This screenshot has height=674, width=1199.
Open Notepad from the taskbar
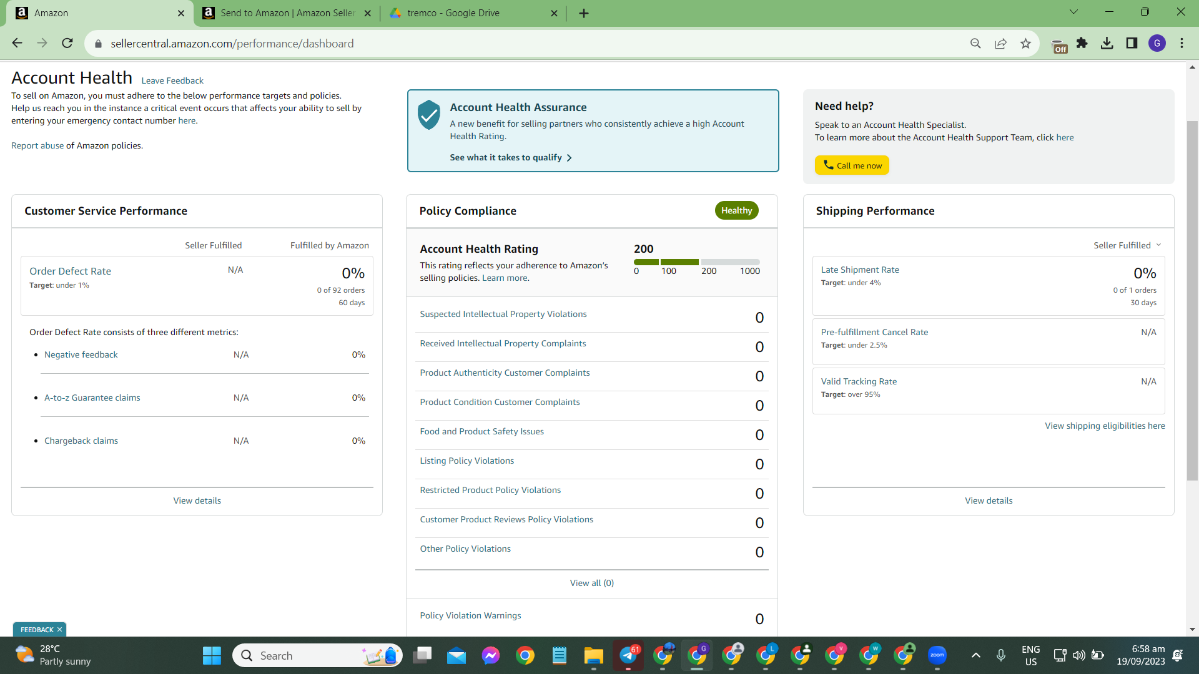pos(560,655)
